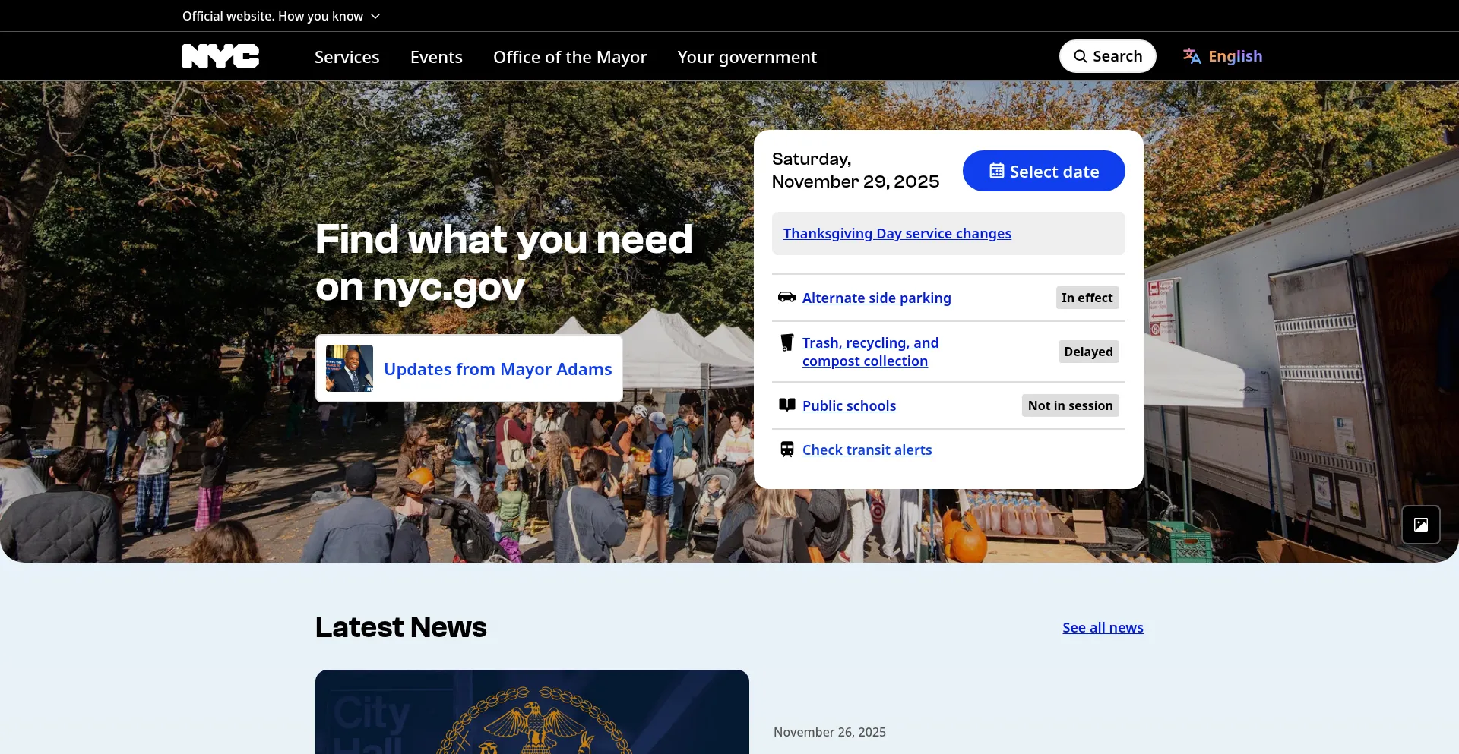The image size is (1459, 754).
Task: Click the book icon beside Public schools
Action: point(786,405)
